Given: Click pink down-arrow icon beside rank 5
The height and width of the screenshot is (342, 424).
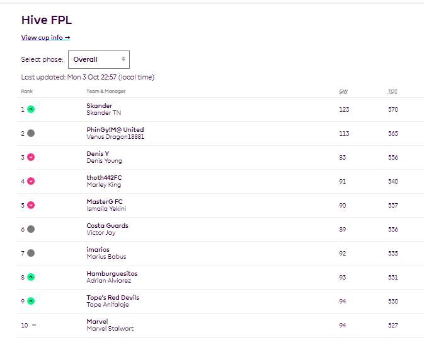Looking at the screenshot, I should pyautogui.click(x=31, y=205).
